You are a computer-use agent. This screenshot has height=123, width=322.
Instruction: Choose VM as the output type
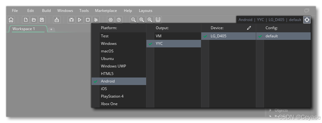[x=173, y=36]
